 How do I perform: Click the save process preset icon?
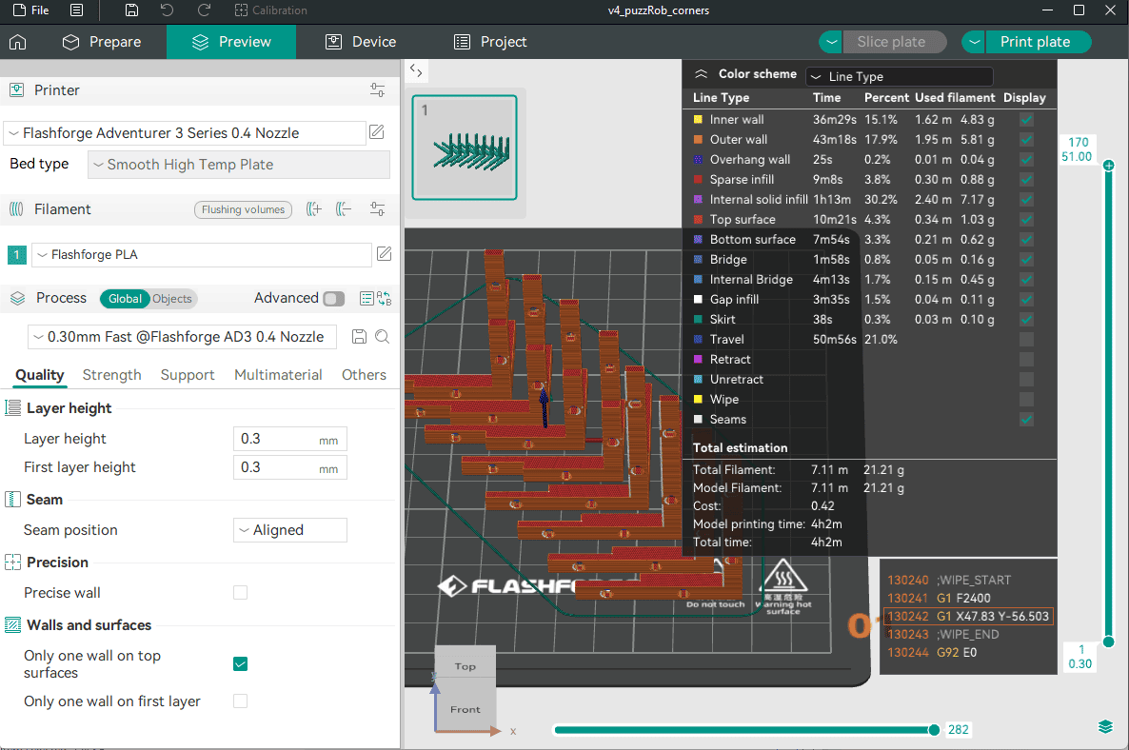coord(359,337)
